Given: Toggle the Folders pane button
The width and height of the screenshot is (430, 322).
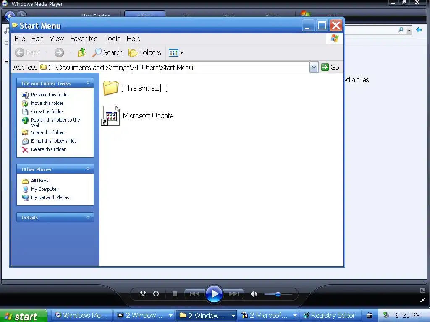Looking at the screenshot, I should 145,52.
